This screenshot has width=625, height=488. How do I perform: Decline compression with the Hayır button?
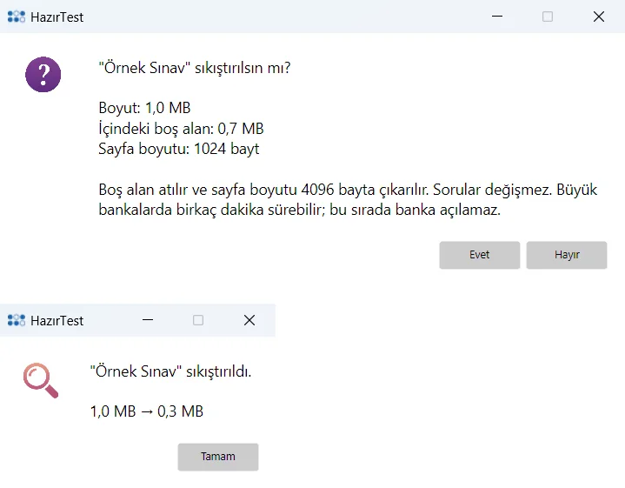coord(567,255)
